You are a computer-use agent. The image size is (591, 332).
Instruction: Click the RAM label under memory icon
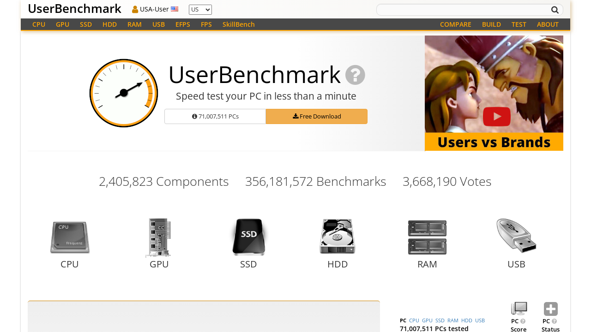click(x=427, y=264)
